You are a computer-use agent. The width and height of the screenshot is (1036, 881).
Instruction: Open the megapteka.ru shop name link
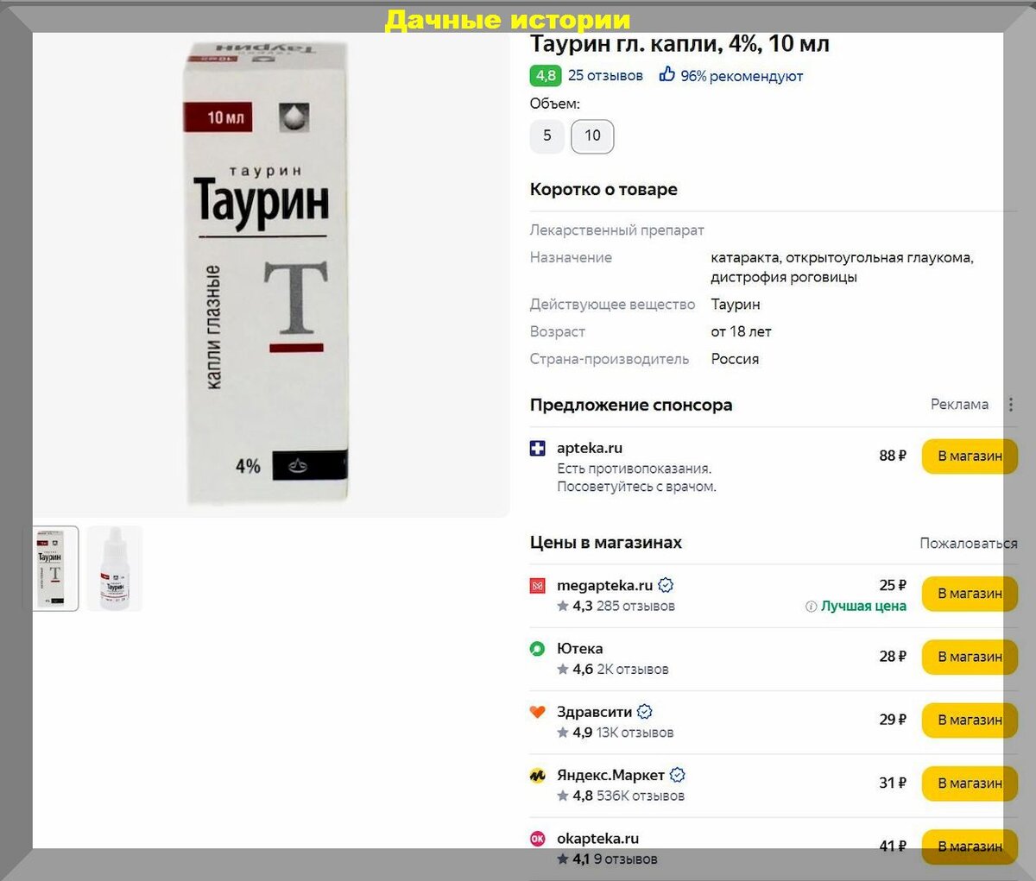tap(604, 586)
